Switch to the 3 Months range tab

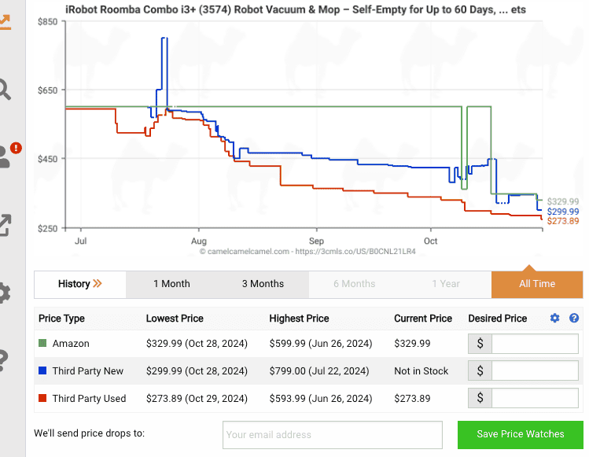pyautogui.click(x=263, y=284)
